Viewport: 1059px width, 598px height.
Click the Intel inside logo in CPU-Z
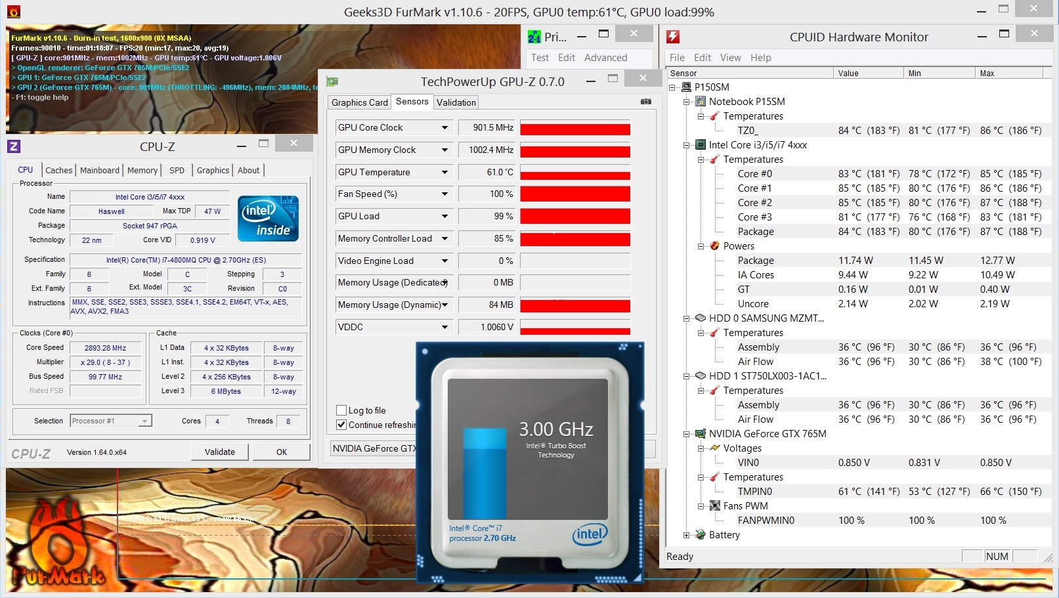pos(268,219)
